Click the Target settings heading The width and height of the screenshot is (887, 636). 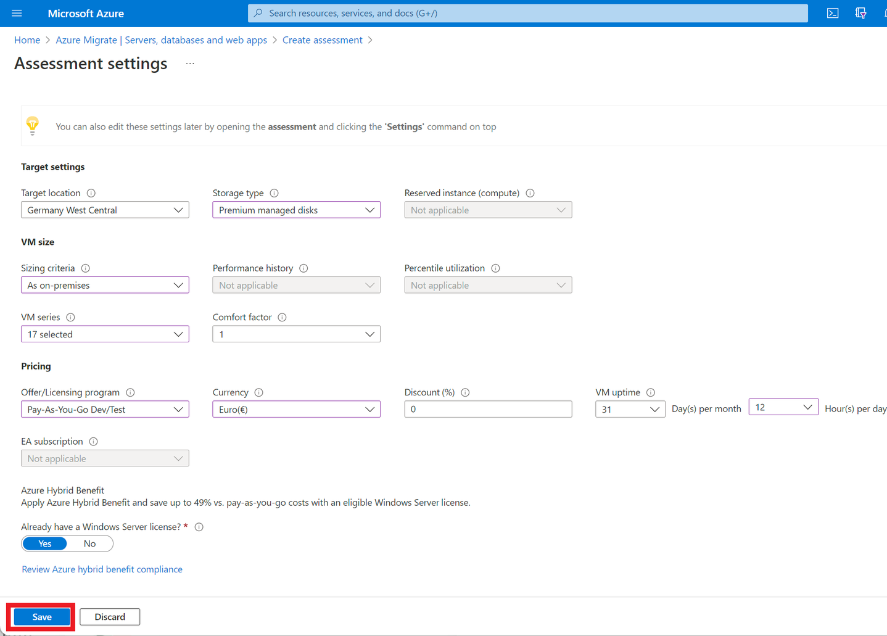[53, 167]
